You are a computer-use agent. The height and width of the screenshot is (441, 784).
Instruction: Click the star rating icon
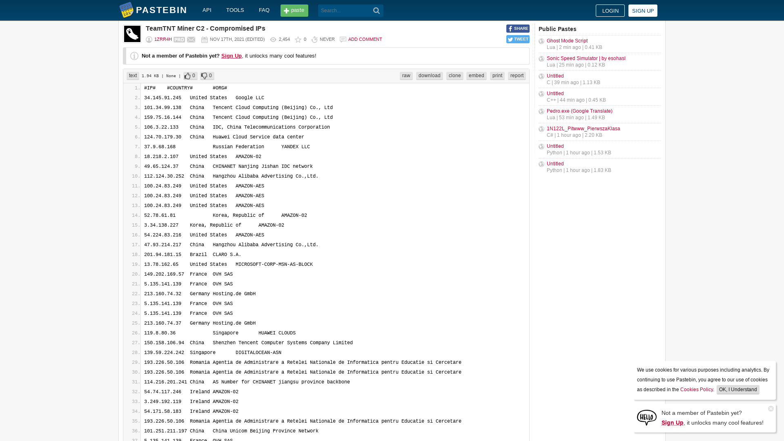coord(298,40)
